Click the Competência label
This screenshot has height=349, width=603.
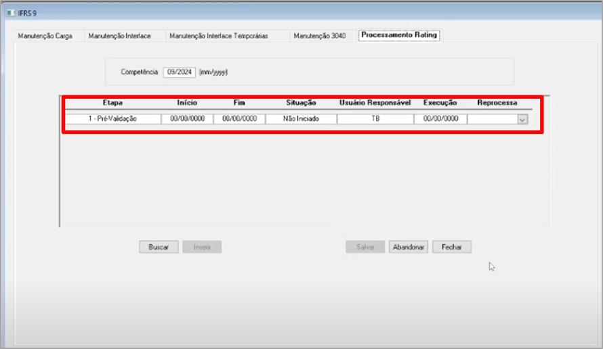point(139,72)
